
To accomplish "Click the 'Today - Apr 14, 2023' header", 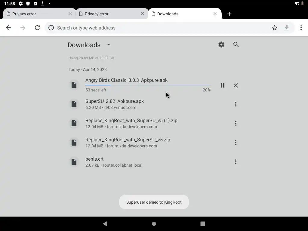I will pos(88,69).
